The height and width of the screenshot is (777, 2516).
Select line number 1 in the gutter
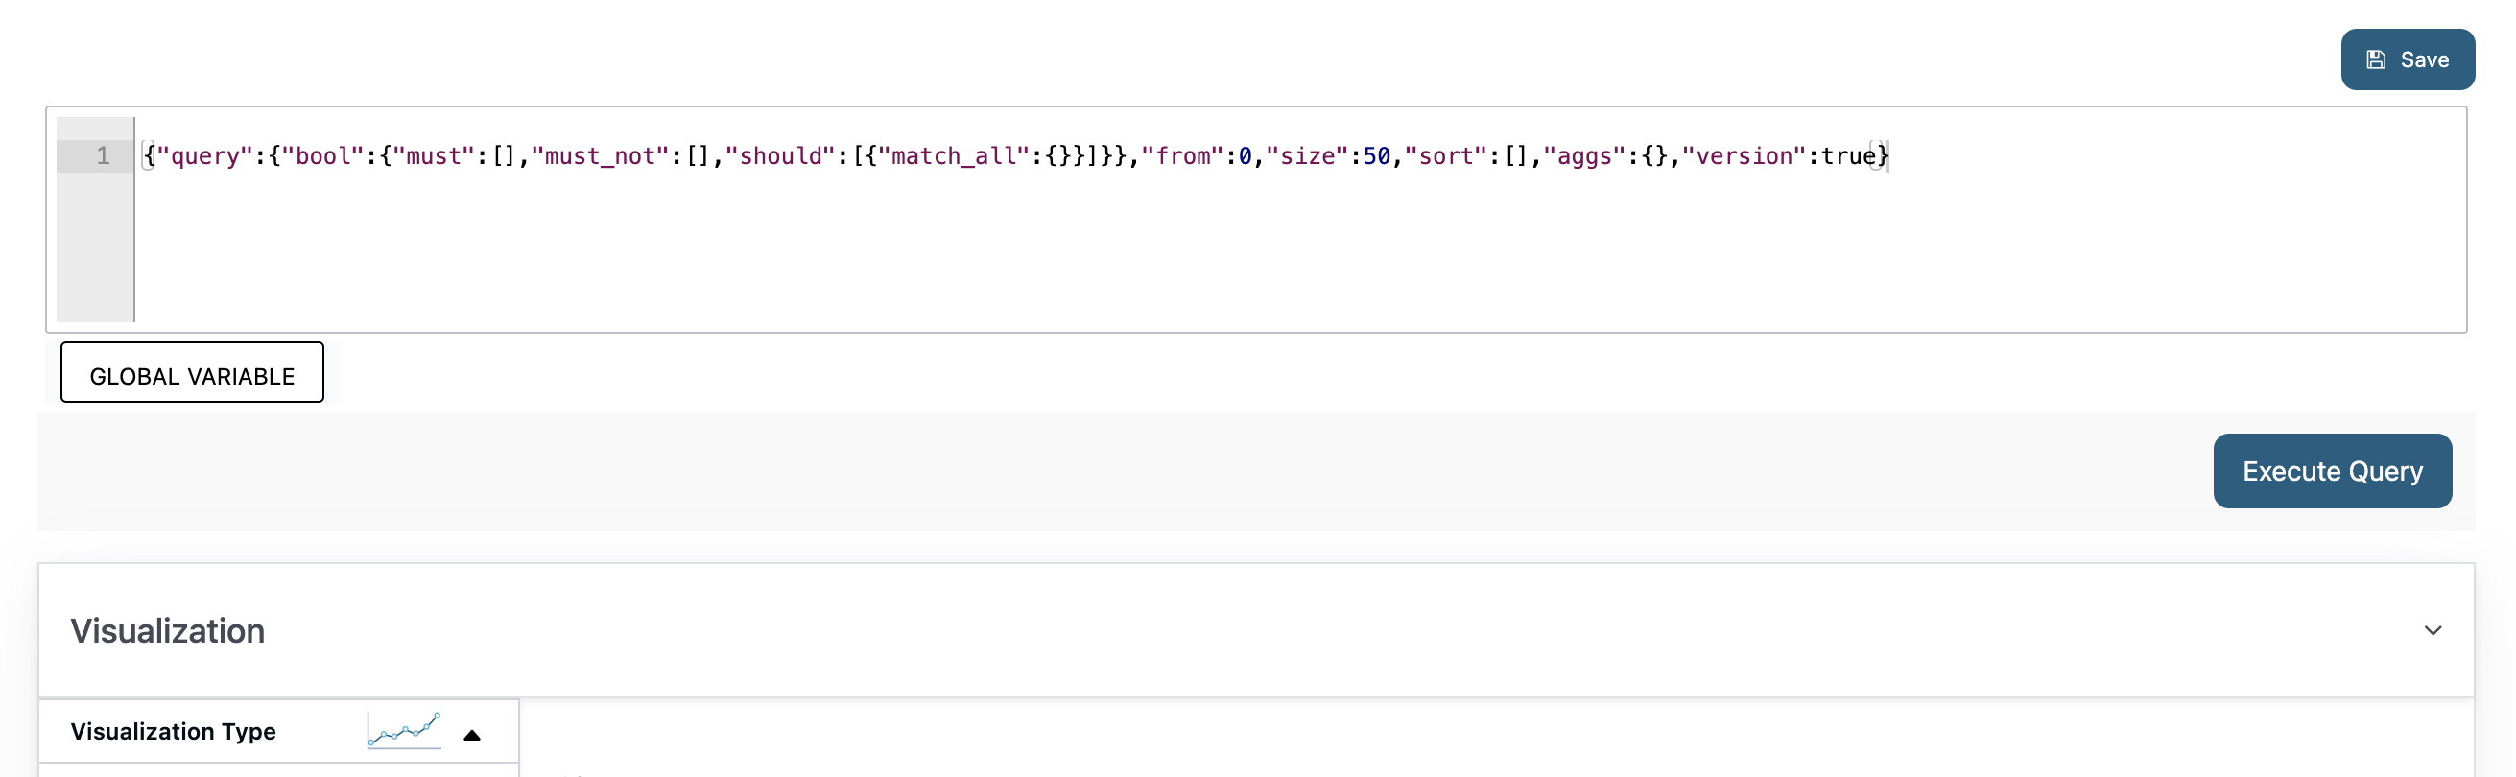[x=103, y=156]
